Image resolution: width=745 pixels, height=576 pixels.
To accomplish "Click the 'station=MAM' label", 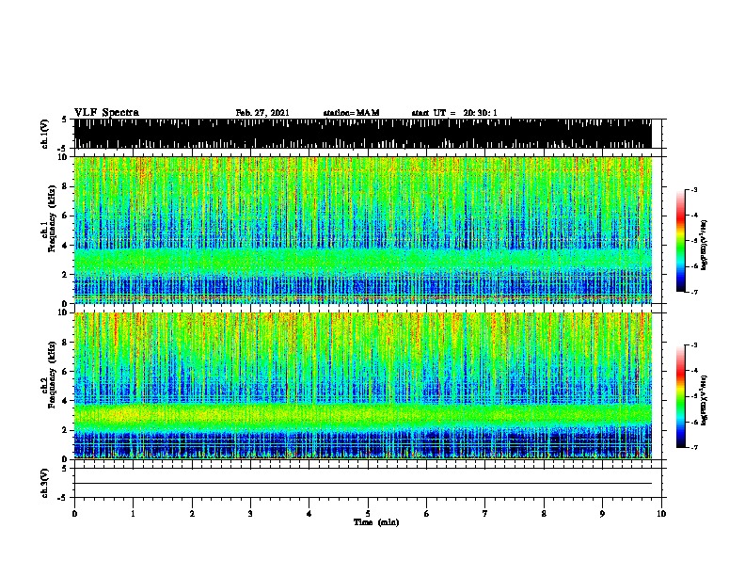I will click(351, 113).
